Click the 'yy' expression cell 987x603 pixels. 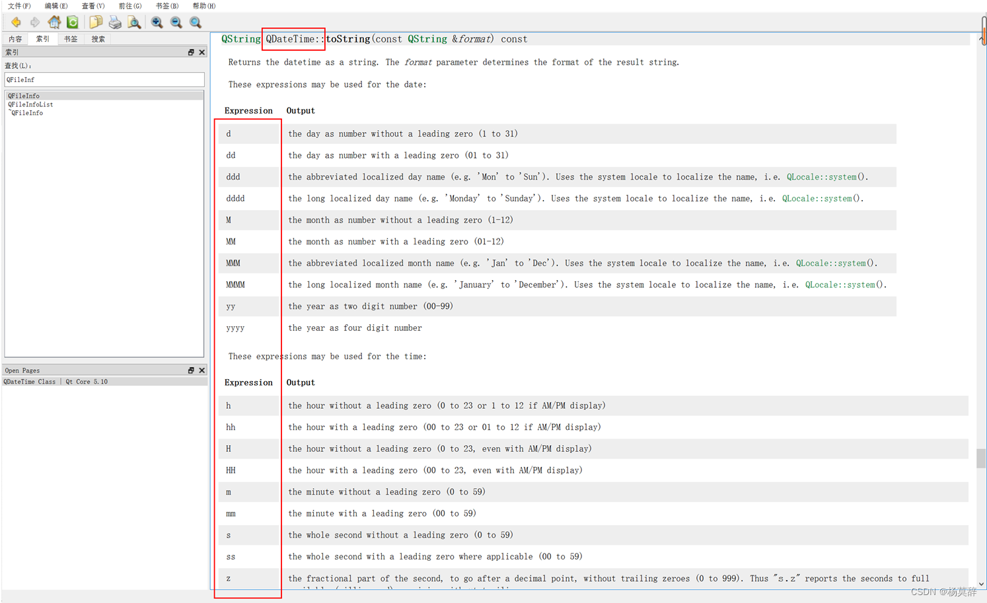(x=250, y=306)
